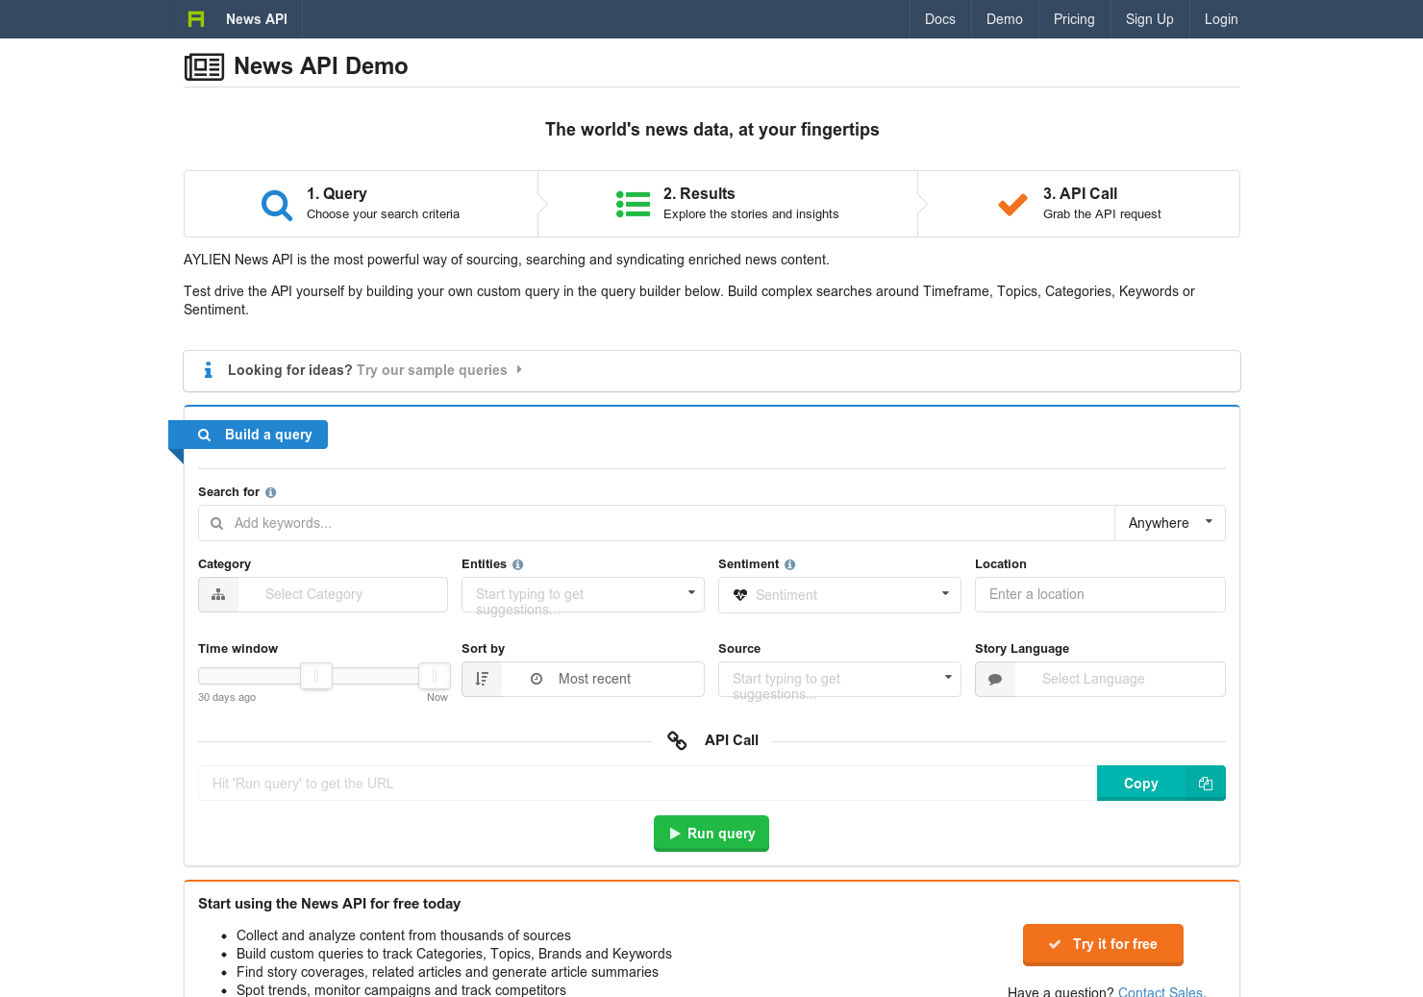
Task: Click the chain link icon beside API Call
Action: 677,740
